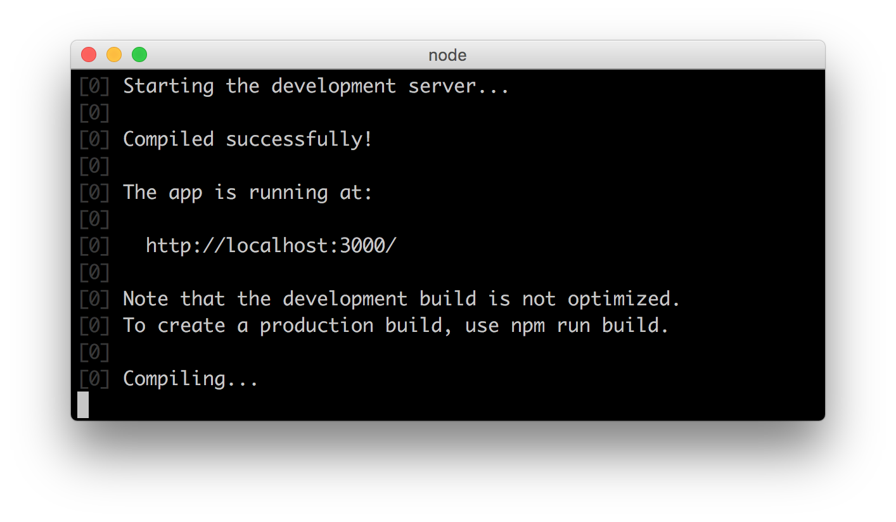896x522 pixels.
Task: Click the "Compiled successfully!" message
Action: tap(247, 139)
